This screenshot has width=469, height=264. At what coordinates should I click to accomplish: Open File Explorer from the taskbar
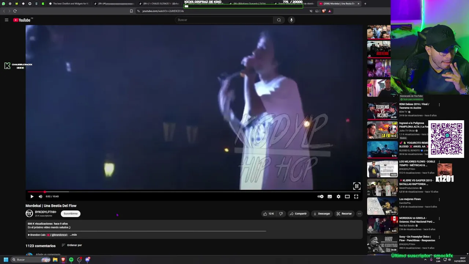(x=55, y=260)
